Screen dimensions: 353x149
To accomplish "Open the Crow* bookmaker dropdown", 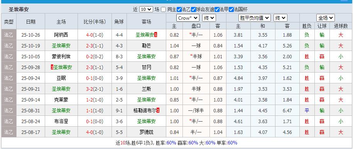I will 188,18.
